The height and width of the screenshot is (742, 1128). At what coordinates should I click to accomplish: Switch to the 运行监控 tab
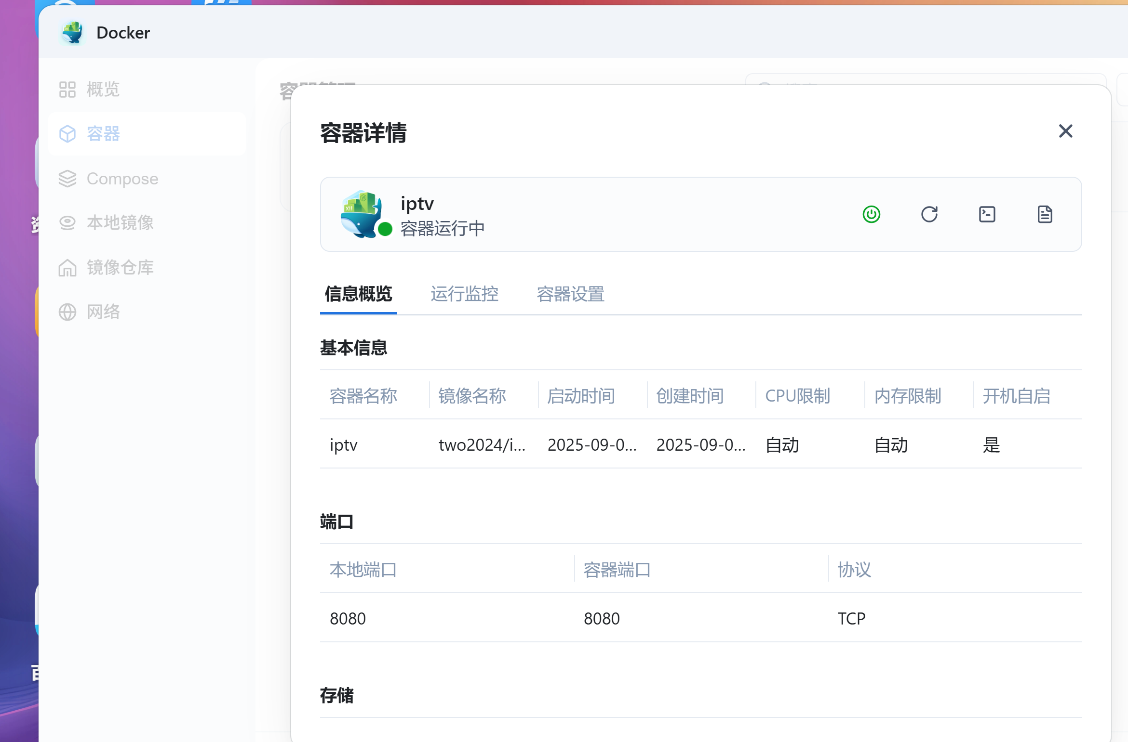[x=464, y=294]
